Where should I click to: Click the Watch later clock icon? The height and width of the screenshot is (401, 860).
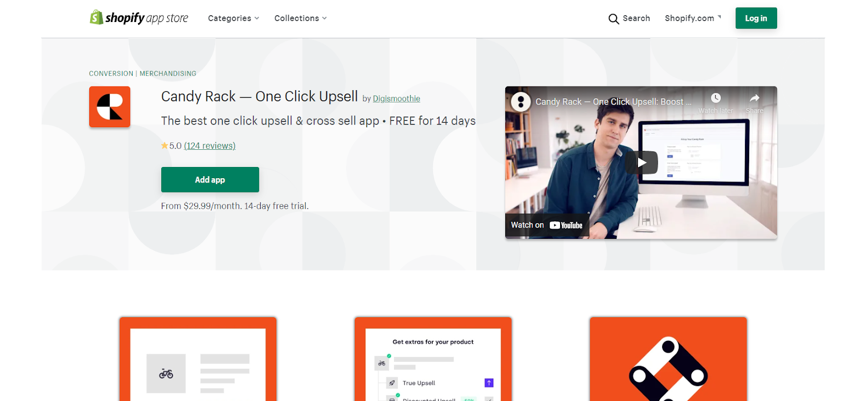tap(715, 98)
